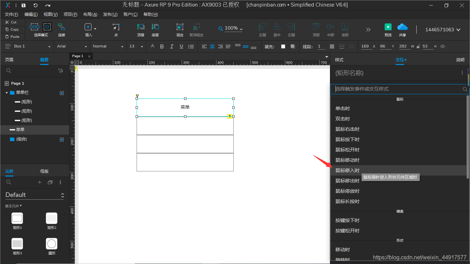
Task: Toggle bulleted list formatting
Action: tap(191, 46)
